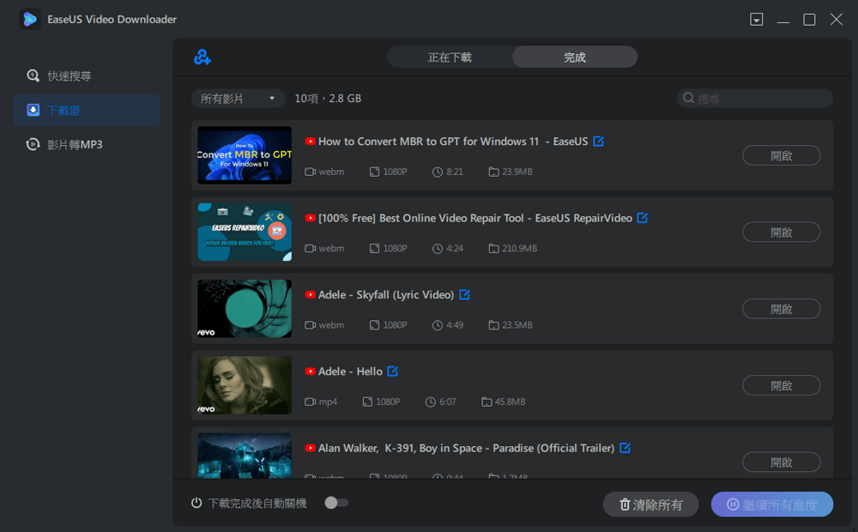Open the Adele Skyfall thumbnail

[x=245, y=309]
